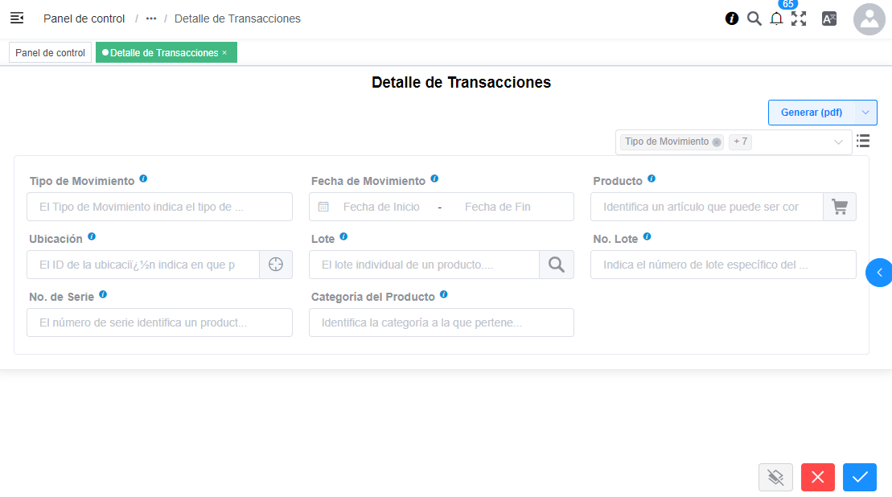
Task: Toggle fullscreen with the expand icon
Action: (x=800, y=18)
